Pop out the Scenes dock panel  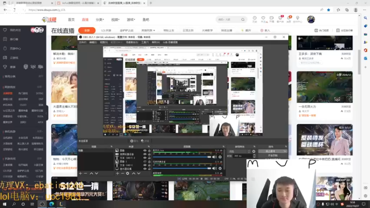(x=111, y=147)
